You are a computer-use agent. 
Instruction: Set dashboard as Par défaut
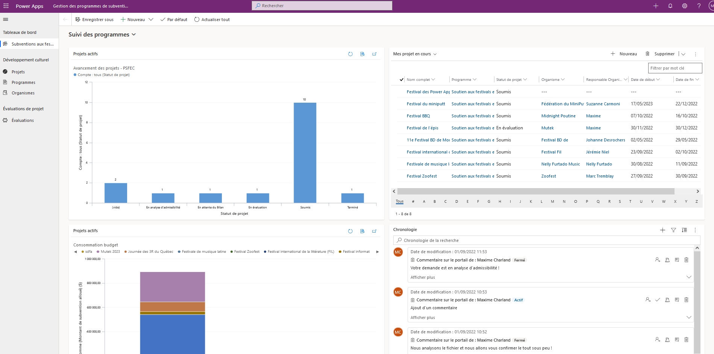174,20
